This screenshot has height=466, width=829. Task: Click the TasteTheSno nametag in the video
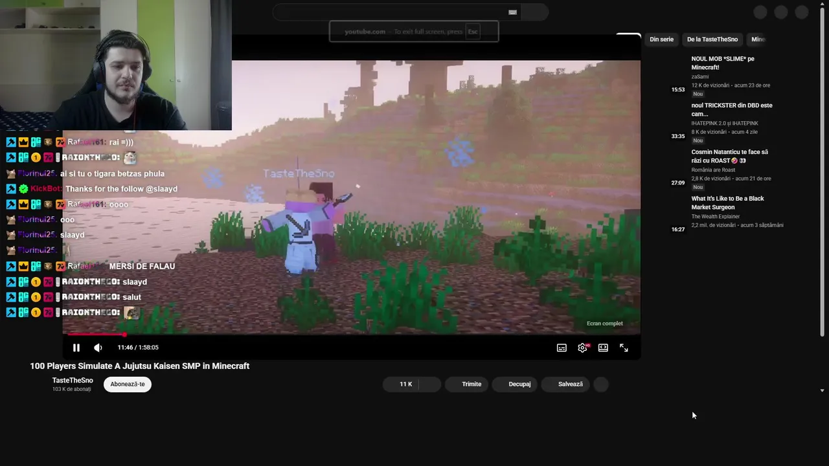coord(299,173)
